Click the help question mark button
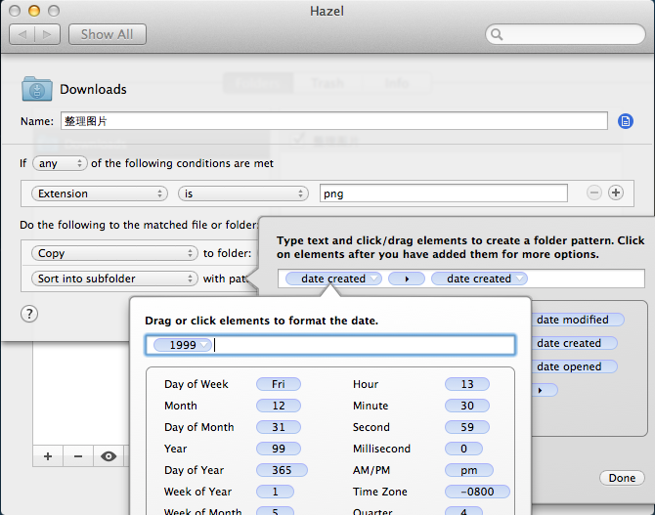This screenshot has width=655, height=515. [29, 314]
